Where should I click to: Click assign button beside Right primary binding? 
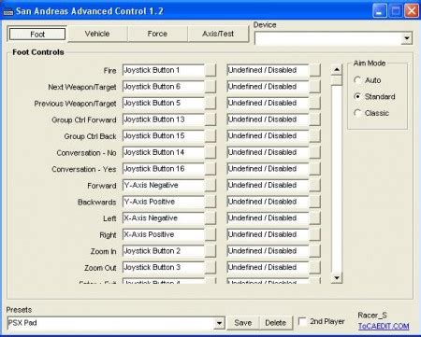click(210, 234)
